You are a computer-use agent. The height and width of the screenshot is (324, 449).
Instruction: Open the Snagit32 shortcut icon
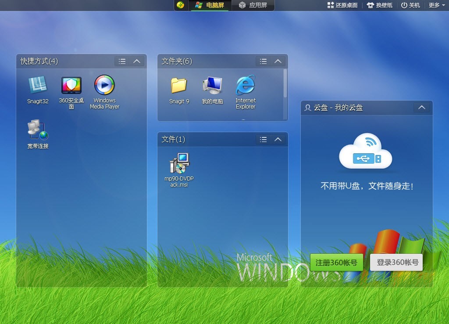click(38, 85)
